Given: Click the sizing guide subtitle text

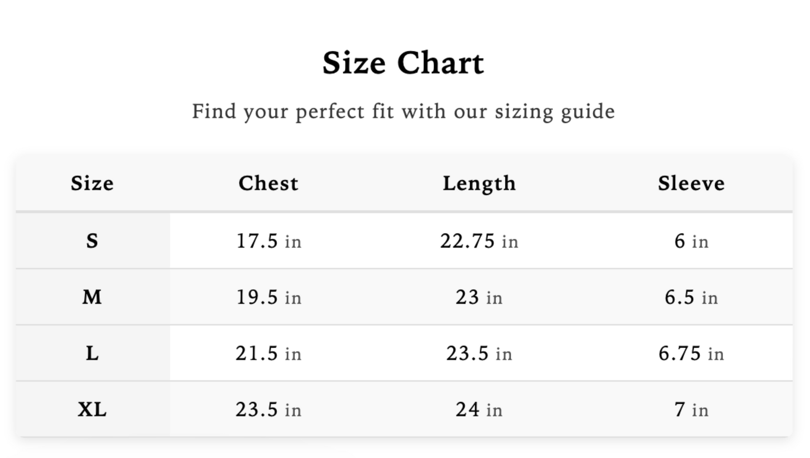Looking at the screenshot, I should 403,111.
